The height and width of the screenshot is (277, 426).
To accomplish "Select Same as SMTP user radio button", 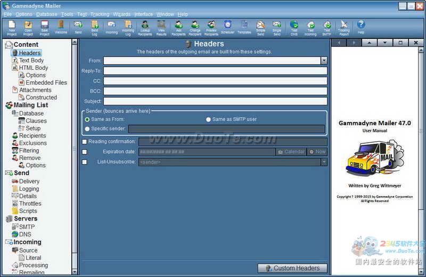I will pos(208,119).
